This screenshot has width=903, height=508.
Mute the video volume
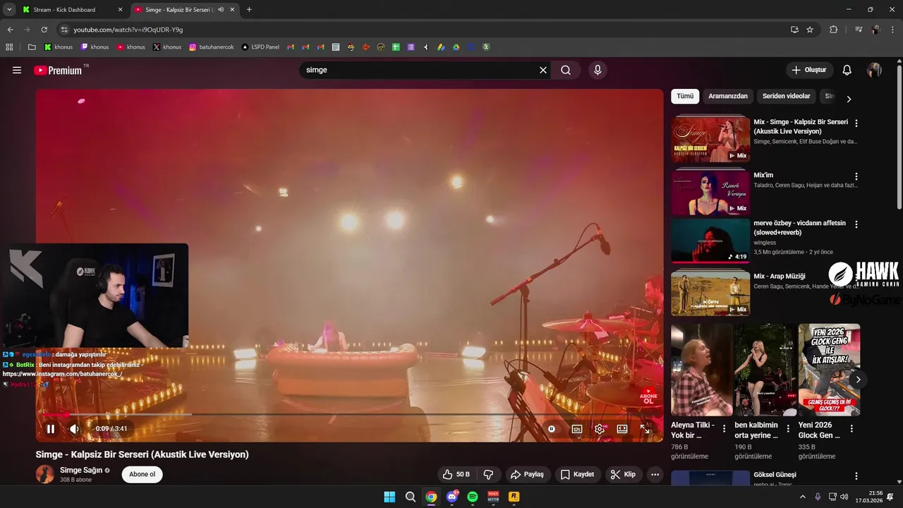(x=75, y=428)
